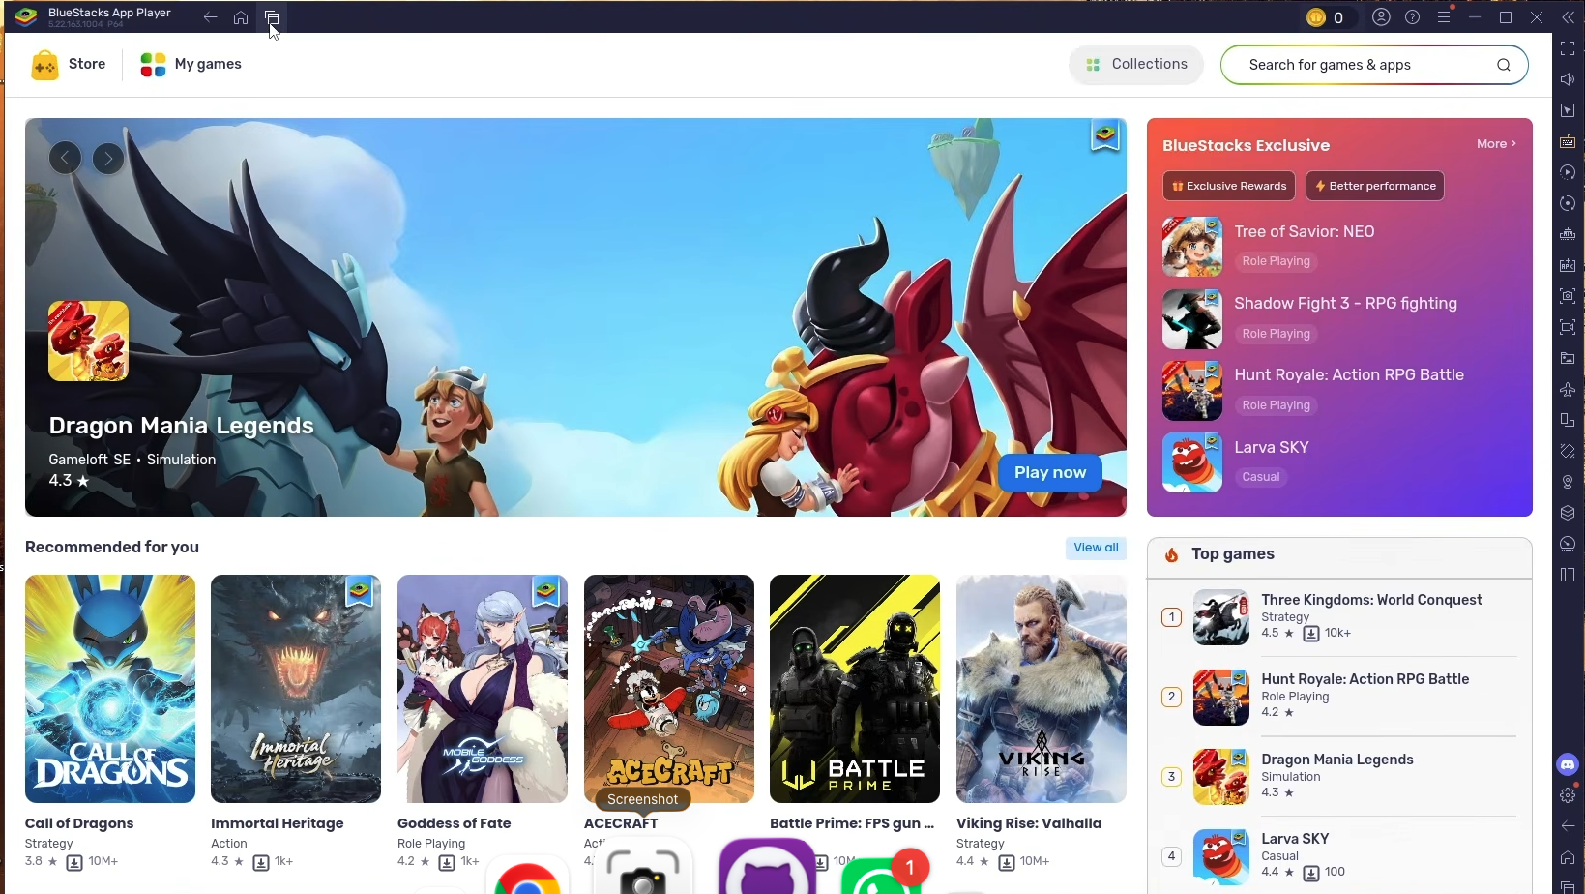Image resolution: width=1585 pixels, height=894 pixels.
Task: Open WhatsApp from the dock
Action: point(880,877)
